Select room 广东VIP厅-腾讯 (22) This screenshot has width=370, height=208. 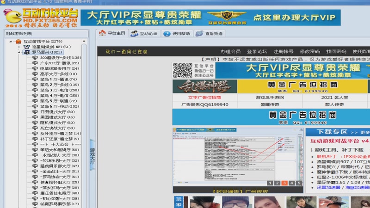pos(60,63)
